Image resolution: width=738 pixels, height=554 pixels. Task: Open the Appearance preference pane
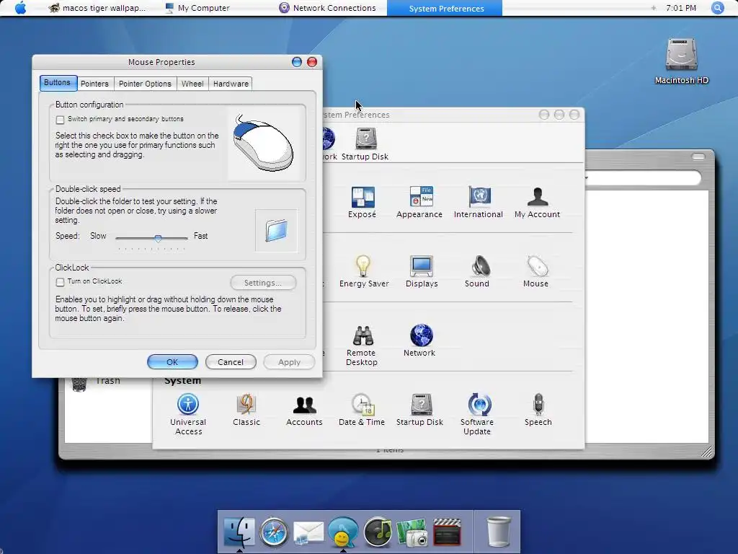[x=419, y=202]
